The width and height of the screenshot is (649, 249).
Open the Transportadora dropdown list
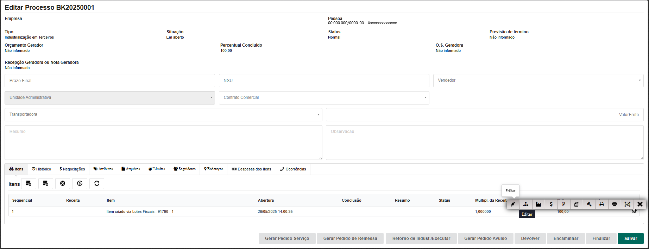pos(163,115)
